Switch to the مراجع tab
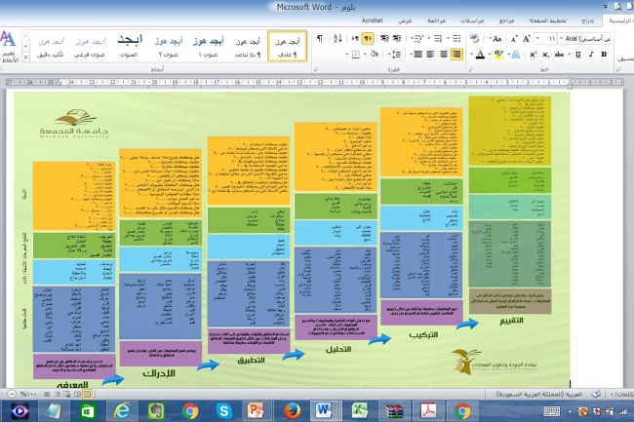 click(506, 20)
